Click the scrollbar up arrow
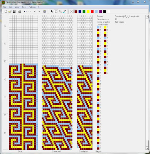This screenshot has width=150, height=154. tap(147, 17)
